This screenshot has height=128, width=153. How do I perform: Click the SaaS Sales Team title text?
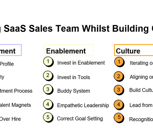pyautogui.click(x=42, y=28)
